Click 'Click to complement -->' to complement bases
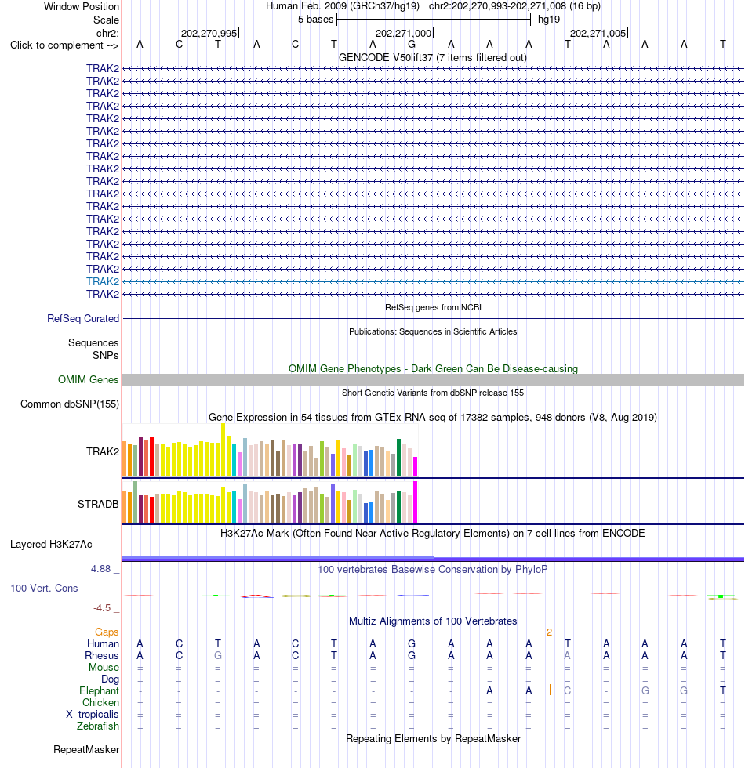Screen dimensions: 745x768 pyautogui.click(x=64, y=45)
